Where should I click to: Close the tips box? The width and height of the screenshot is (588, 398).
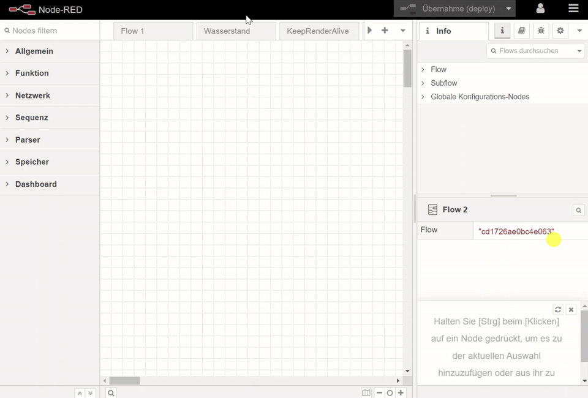click(x=571, y=310)
